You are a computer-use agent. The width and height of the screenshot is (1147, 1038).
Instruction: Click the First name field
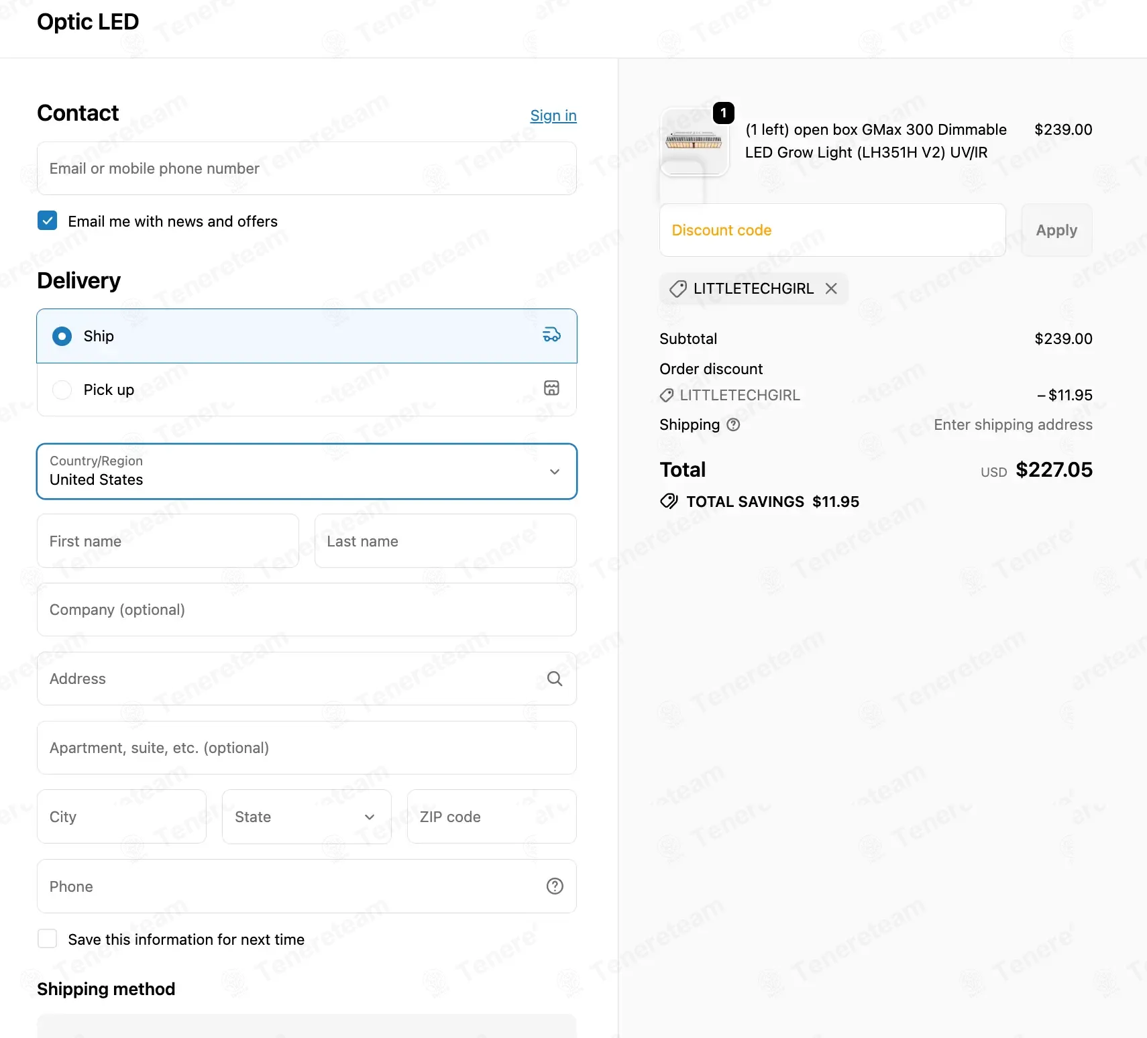168,541
